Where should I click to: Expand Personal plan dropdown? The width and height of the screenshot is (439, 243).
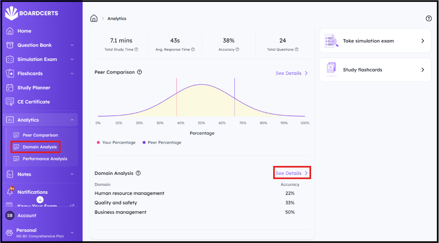72,233
